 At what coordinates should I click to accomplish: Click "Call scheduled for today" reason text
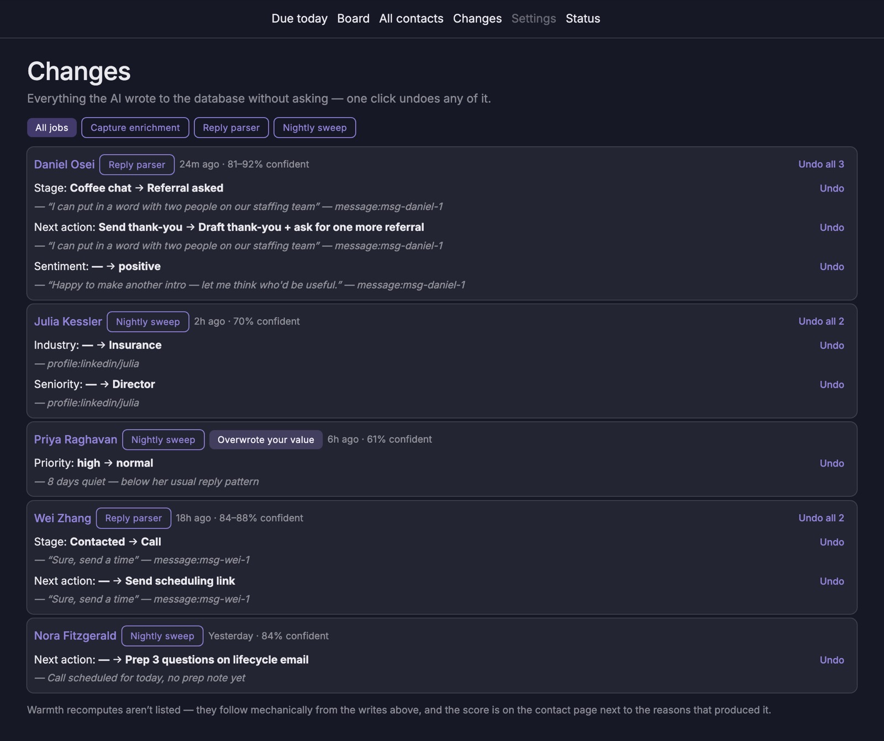(140, 678)
